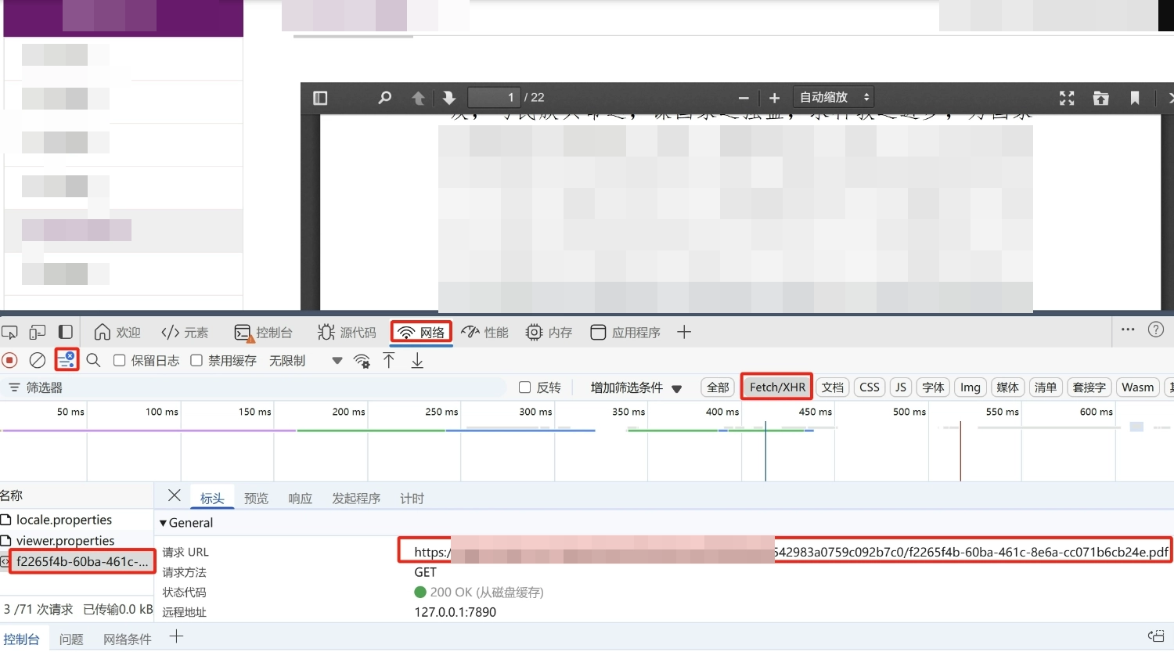Toggle the PDF sidebar panel
The width and height of the screenshot is (1174, 652).
[x=320, y=97]
